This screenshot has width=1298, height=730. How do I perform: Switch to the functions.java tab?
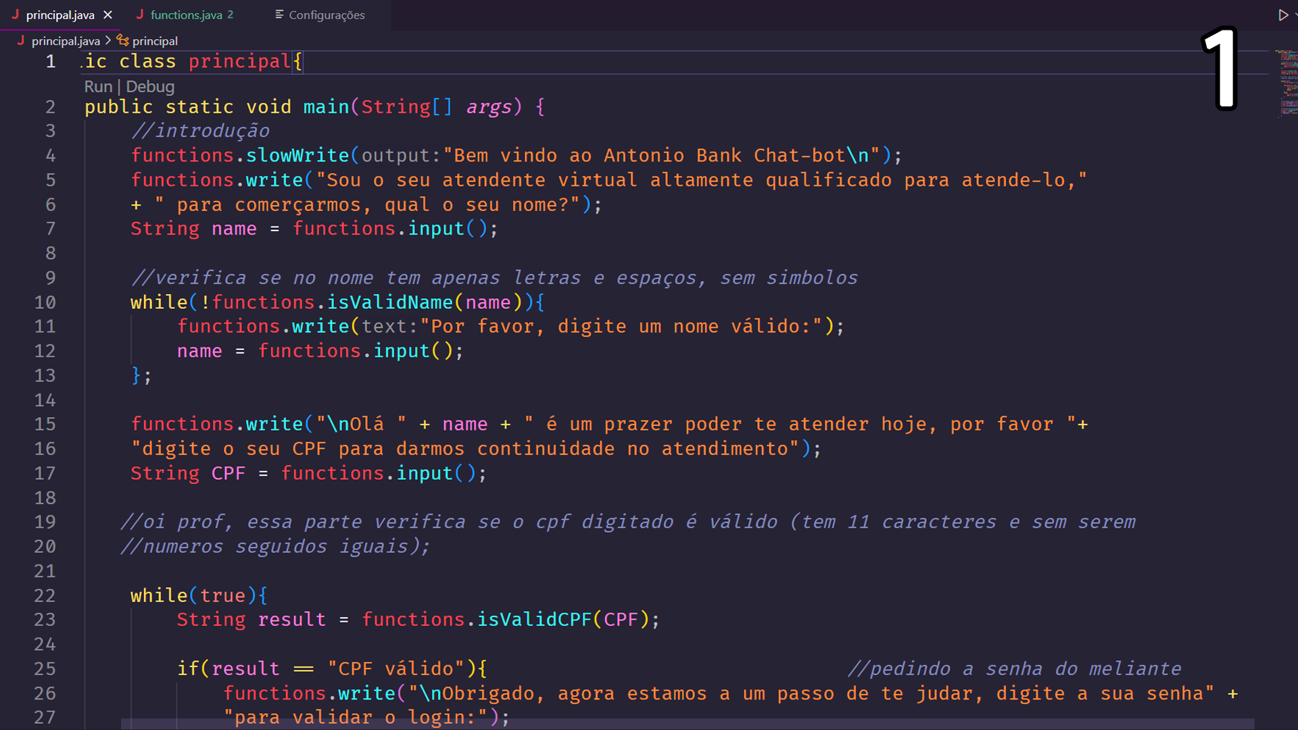[185, 15]
